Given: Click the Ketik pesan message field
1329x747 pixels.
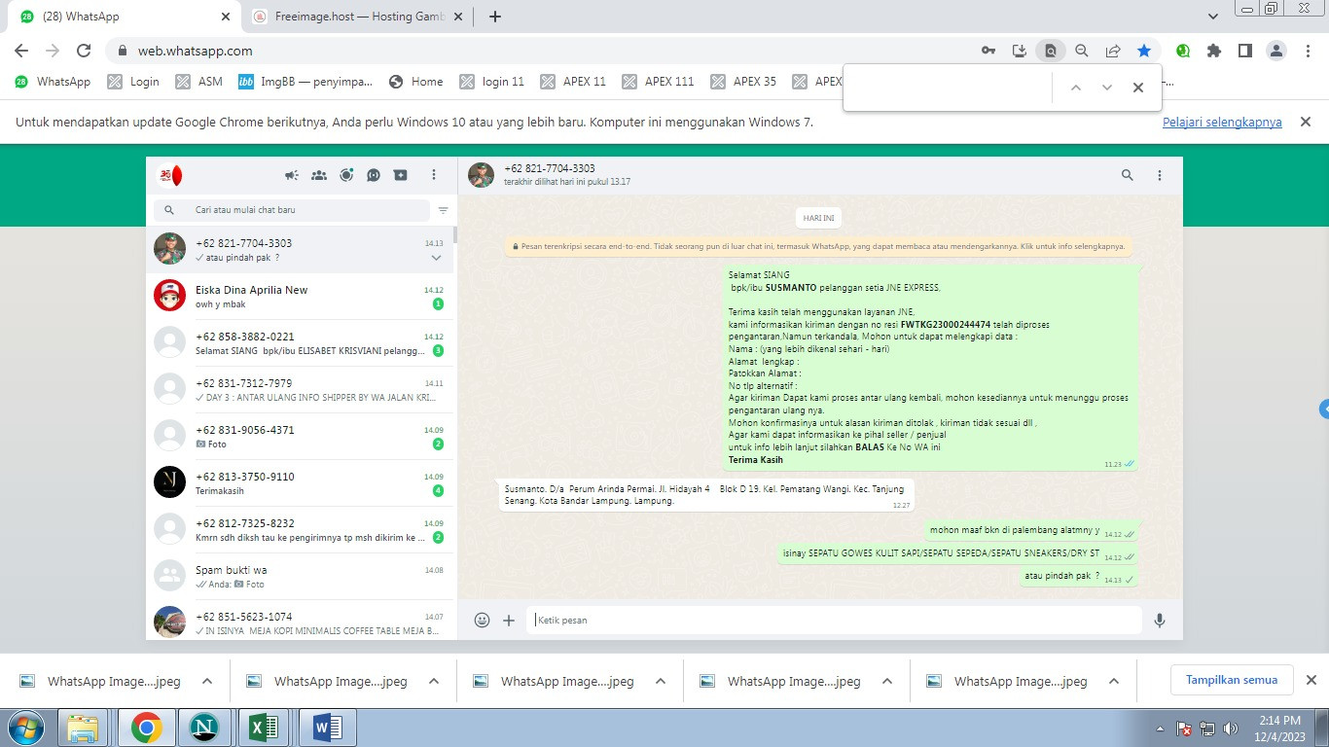Looking at the screenshot, I should coord(835,620).
